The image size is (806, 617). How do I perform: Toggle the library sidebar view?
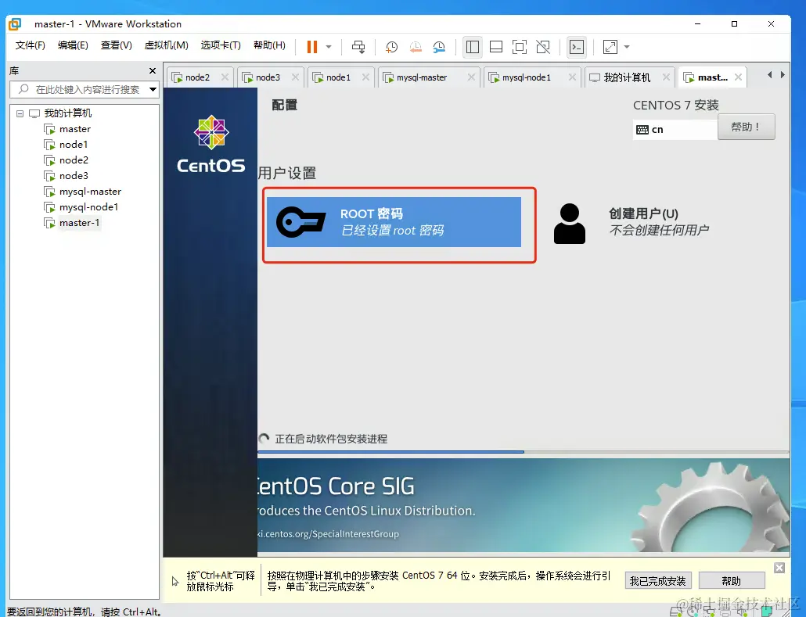click(x=473, y=47)
